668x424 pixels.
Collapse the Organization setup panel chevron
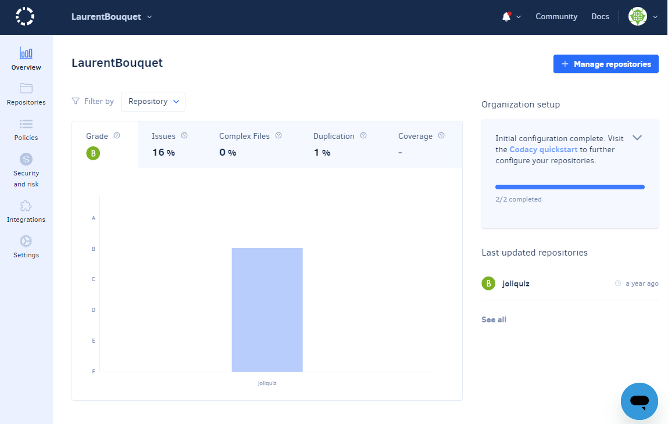pos(637,138)
